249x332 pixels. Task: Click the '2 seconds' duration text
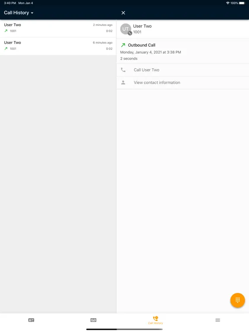(x=129, y=58)
